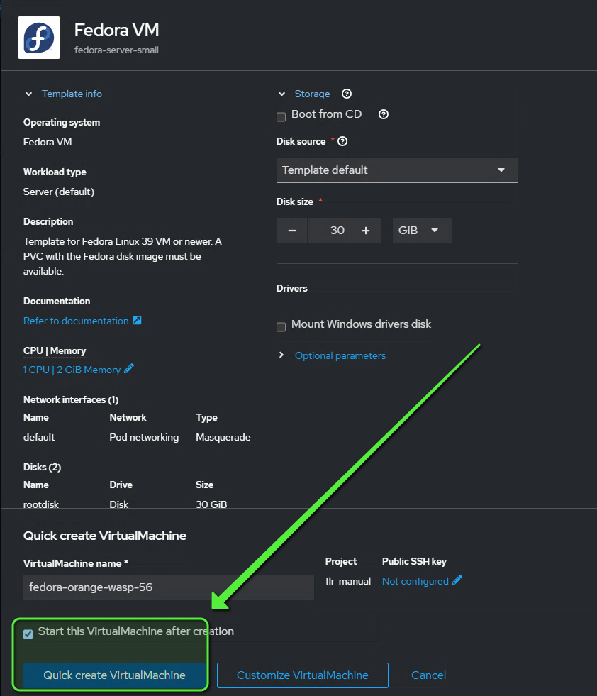Open the GiB unit dropdown
This screenshot has width=597, height=696.
click(x=422, y=231)
